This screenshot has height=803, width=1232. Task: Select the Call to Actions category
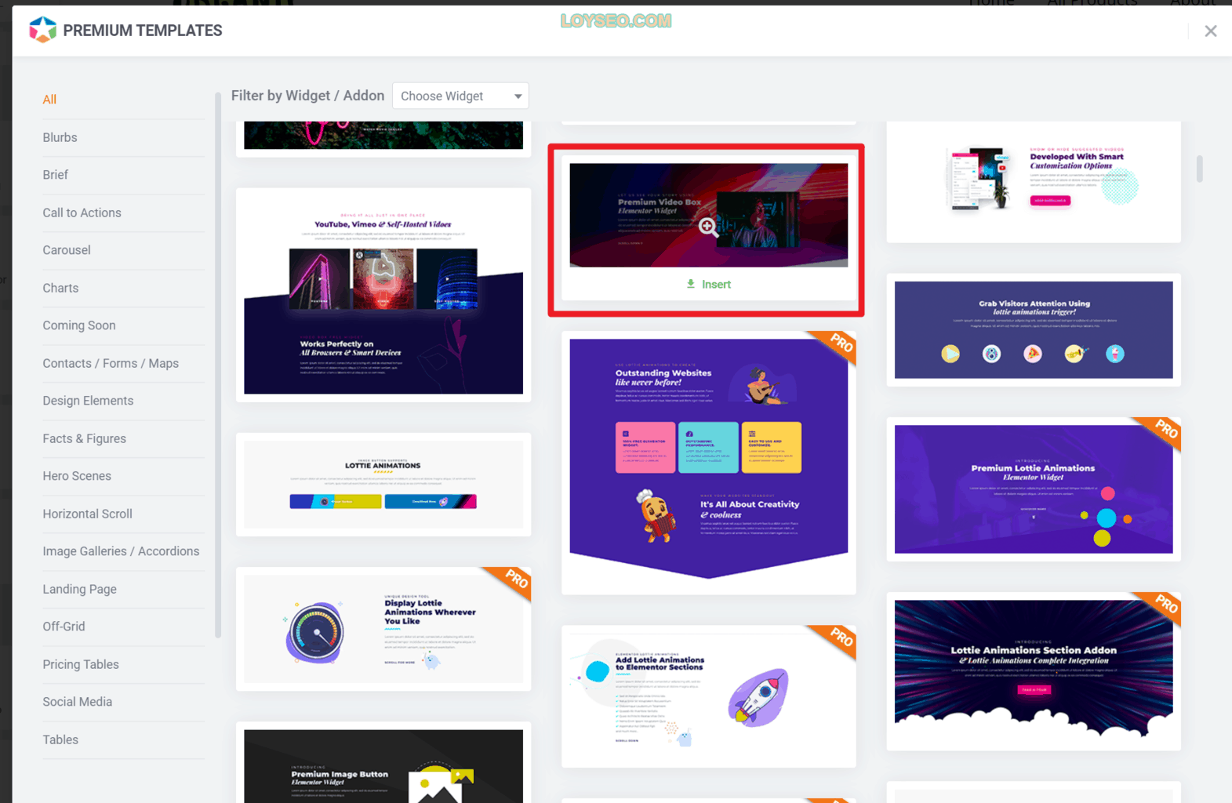82,213
